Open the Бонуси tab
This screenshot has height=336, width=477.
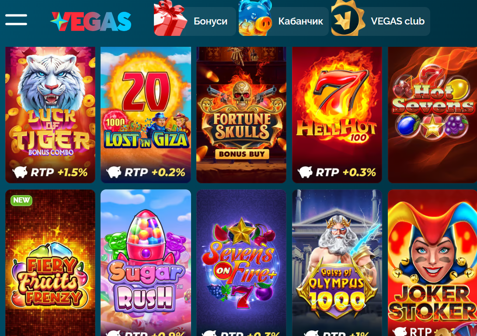click(195, 21)
